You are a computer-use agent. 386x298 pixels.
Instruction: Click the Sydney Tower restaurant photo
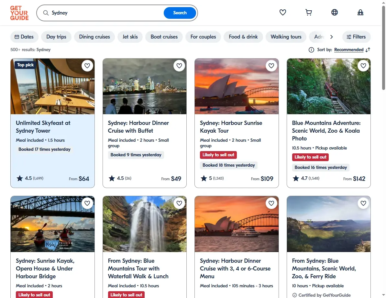52,86
